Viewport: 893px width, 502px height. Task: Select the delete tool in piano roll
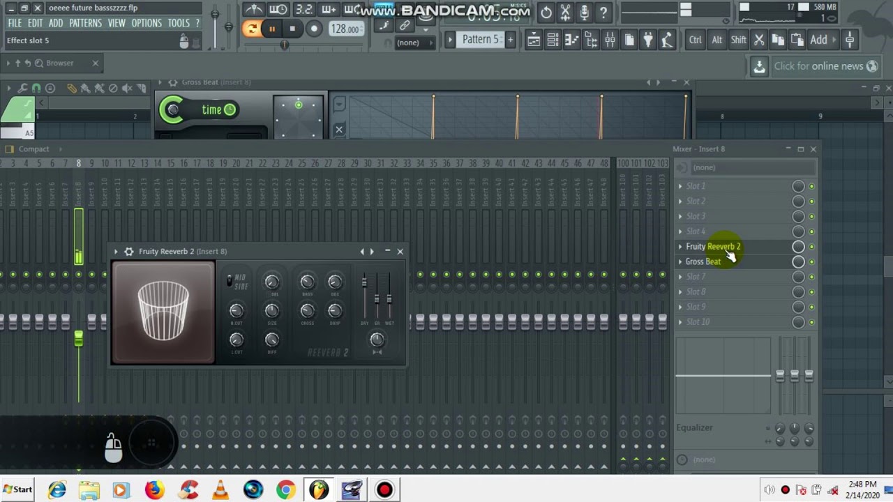(x=113, y=89)
